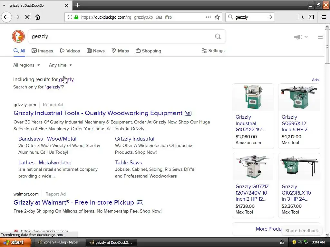Open the DuckDuckGo megaphone news dropdown
The width and height of the screenshot is (330, 247).
(x=301, y=37)
